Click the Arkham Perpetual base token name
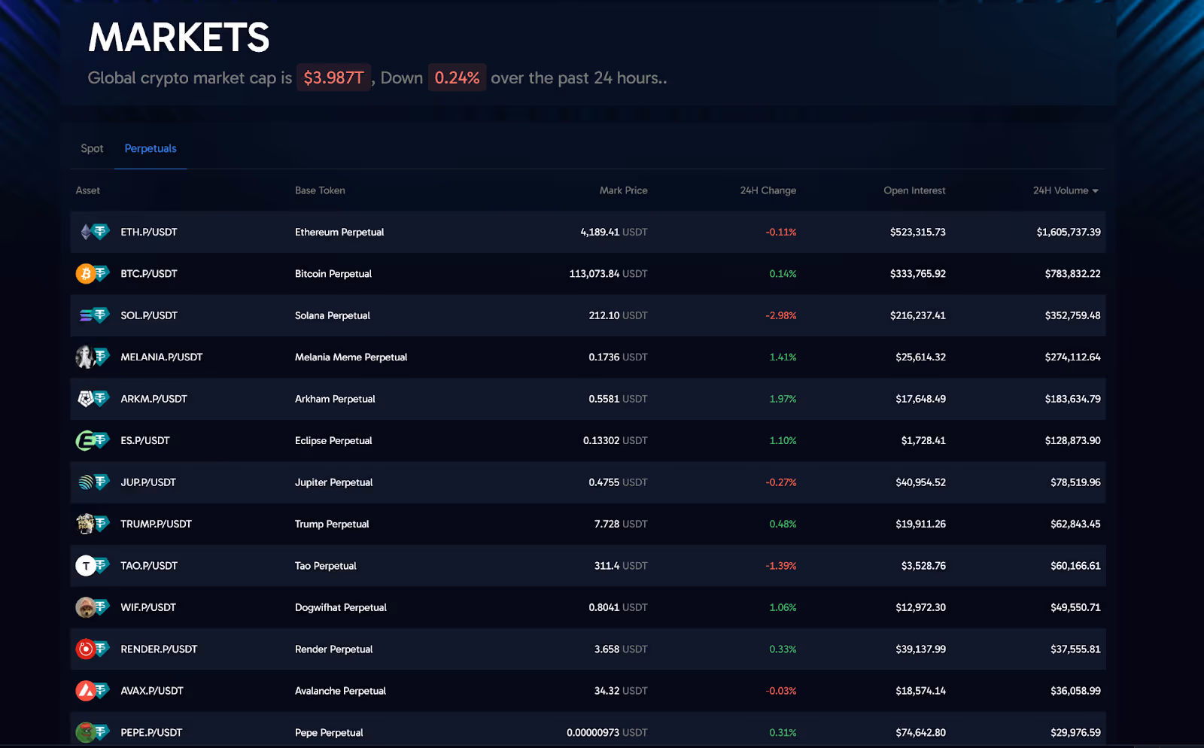Image resolution: width=1204 pixels, height=748 pixels. [335, 399]
